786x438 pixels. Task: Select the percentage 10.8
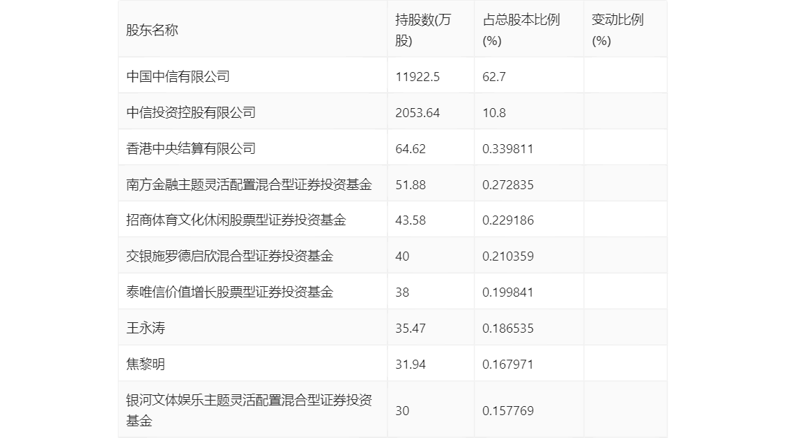click(494, 113)
